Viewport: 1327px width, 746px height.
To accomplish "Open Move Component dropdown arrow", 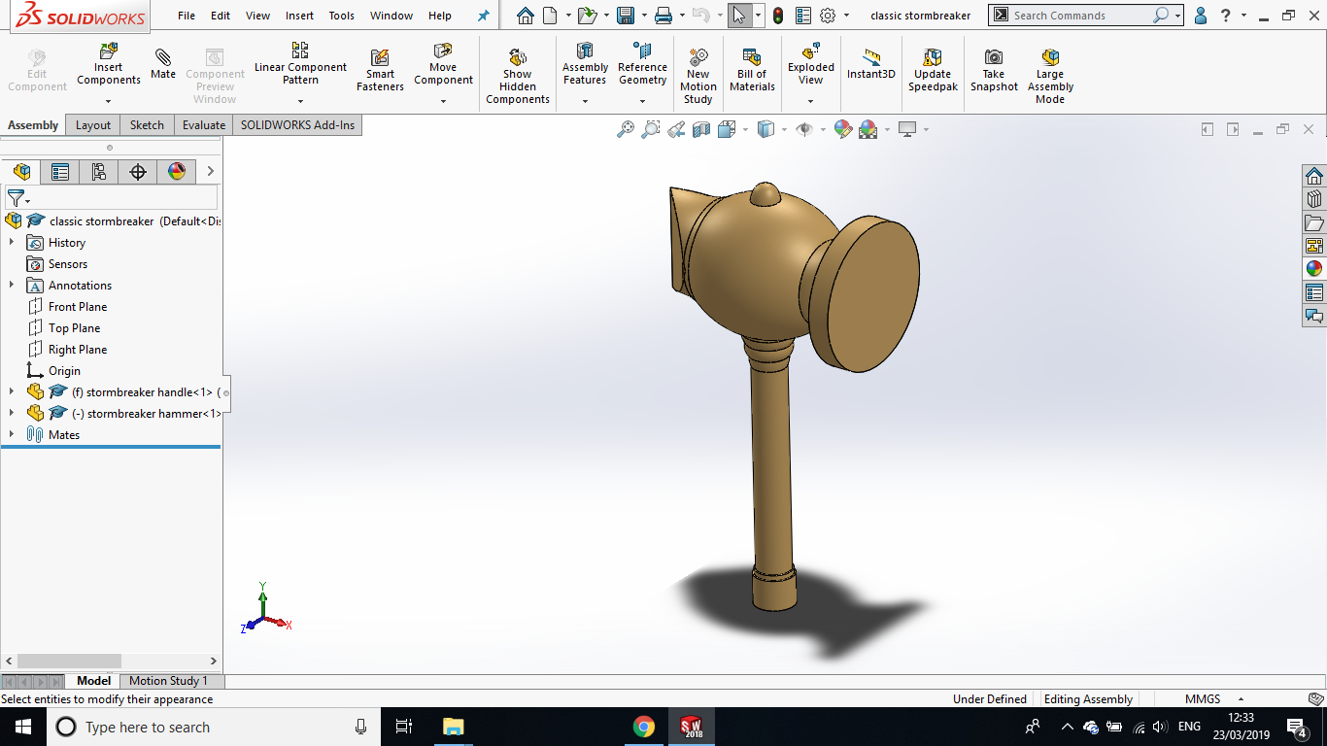I will [x=443, y=101].
